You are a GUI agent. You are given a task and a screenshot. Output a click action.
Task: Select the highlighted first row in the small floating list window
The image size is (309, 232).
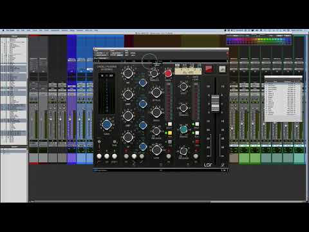click(x=283, y=84)
